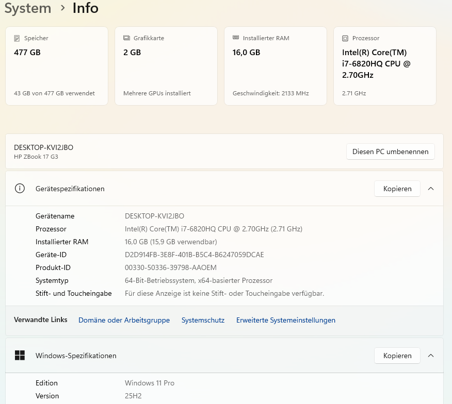Image resolution: width=452 pixels, height=404 pixels.
Task: Click the Gerätename value DESKTOP-KVI2JBO in specifications
Action: (154, 216)
